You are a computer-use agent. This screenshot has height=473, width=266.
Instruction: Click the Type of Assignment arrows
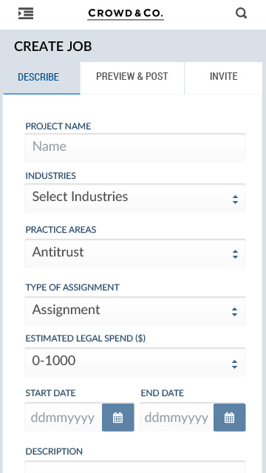(235, 312)
